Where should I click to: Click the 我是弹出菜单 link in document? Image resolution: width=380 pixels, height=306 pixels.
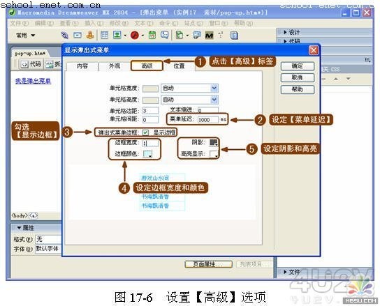[x=33, y=81]
